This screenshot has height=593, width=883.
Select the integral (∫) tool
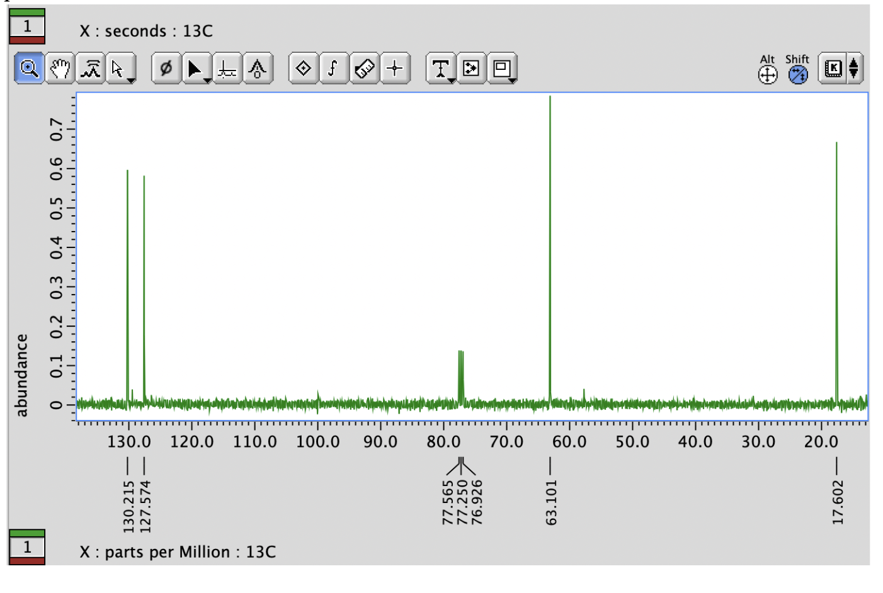tap(332, 69)
